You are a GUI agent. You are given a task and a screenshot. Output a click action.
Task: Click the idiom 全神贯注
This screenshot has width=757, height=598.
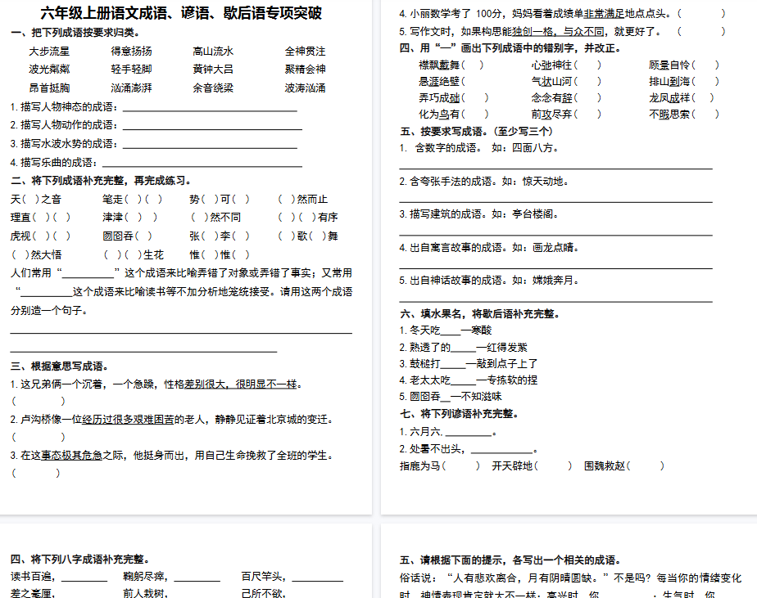coord(305,51)
